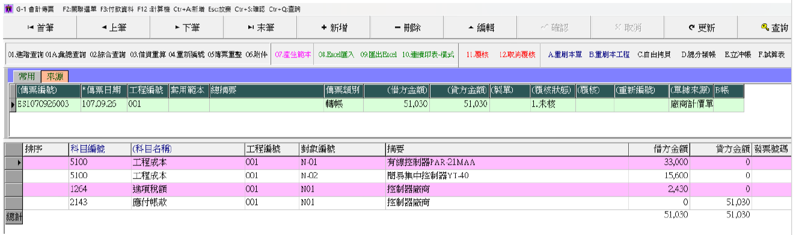The image size is (793, 235).
Task: Click the 總摘要 column header
Action: pyautogui.click(x=266, y=91)
